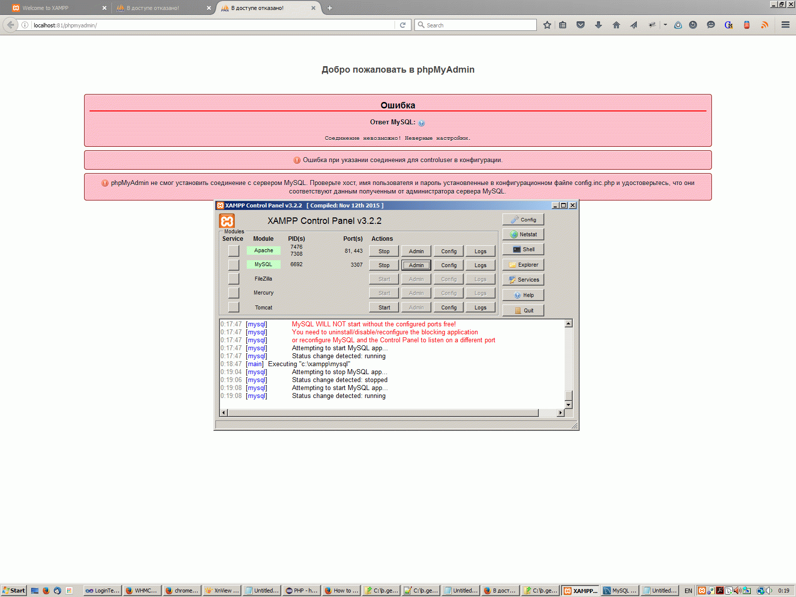This screenshot has height=597, width=796.
Task: Start the Tomcat module
Action: click(x=384, y=307)
